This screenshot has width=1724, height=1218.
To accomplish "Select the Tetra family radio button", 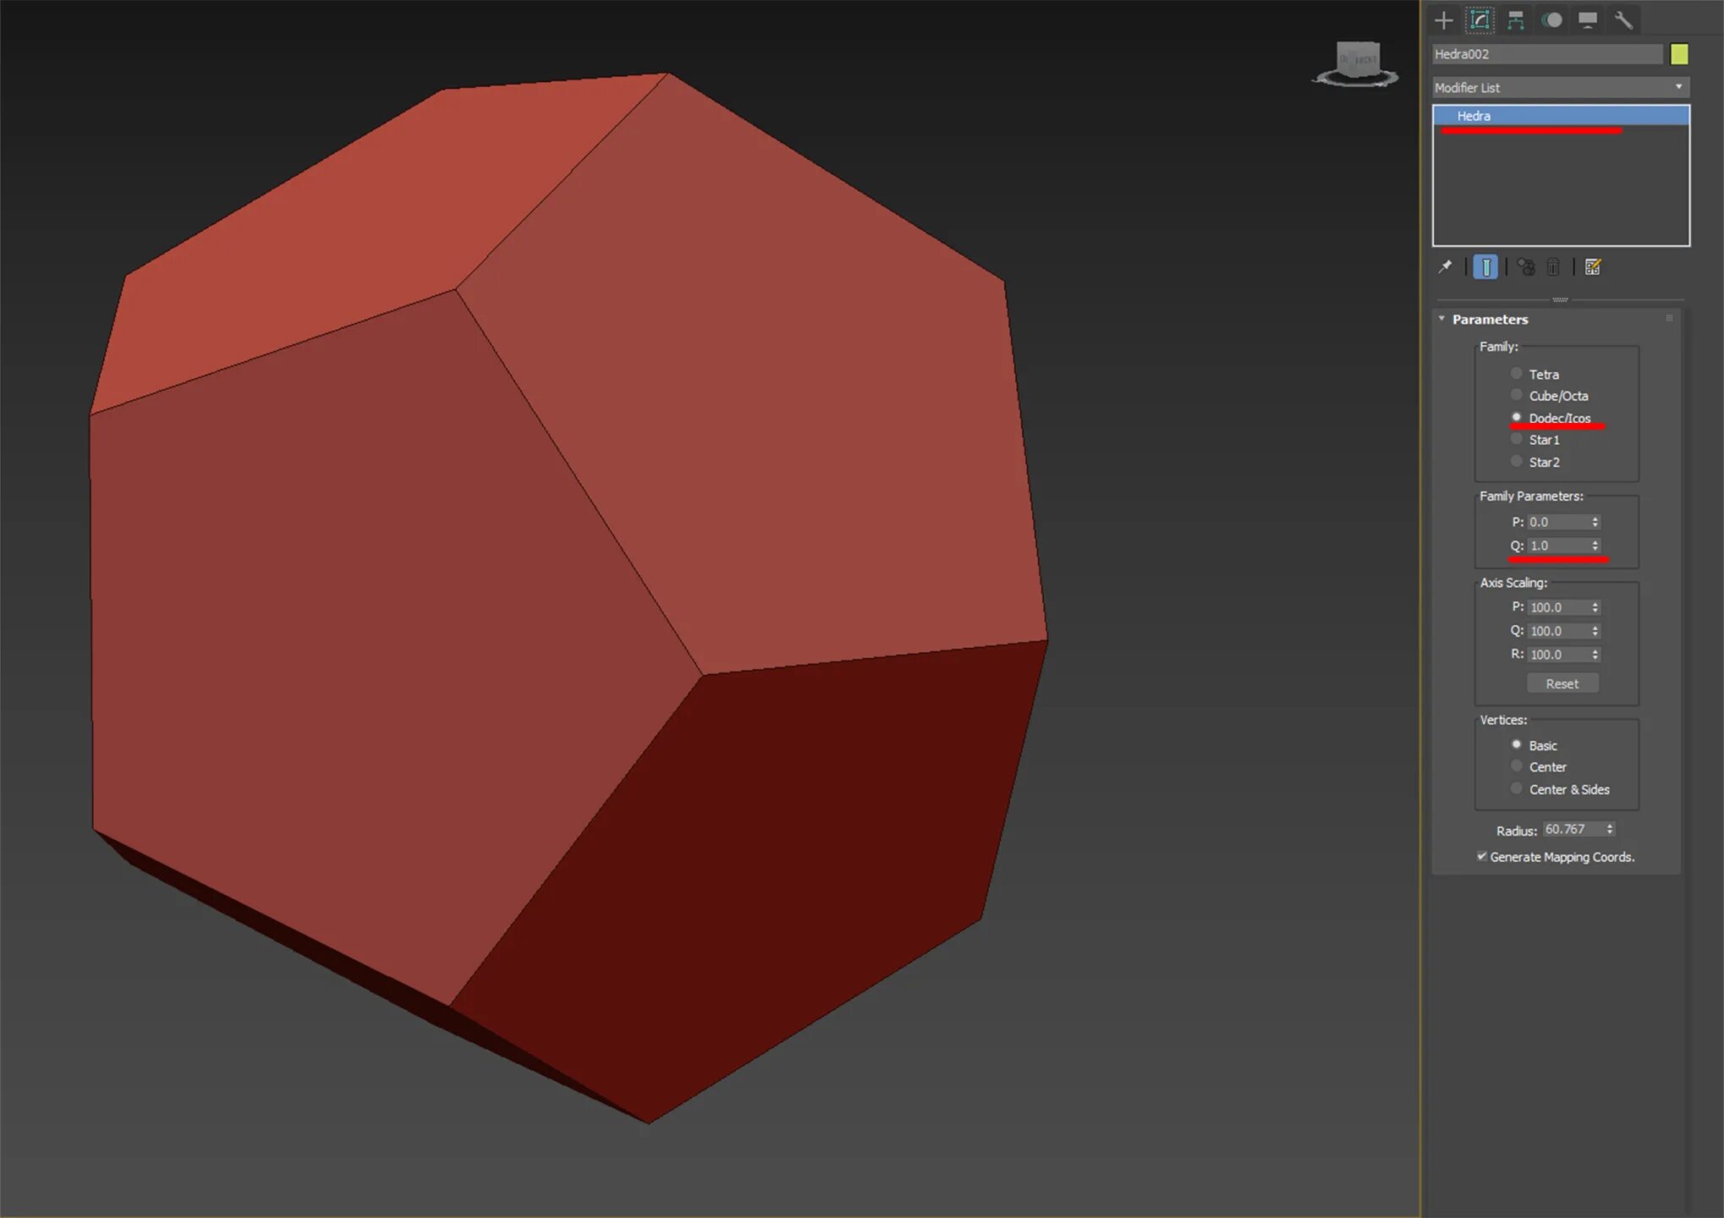I will point(1516,373).
